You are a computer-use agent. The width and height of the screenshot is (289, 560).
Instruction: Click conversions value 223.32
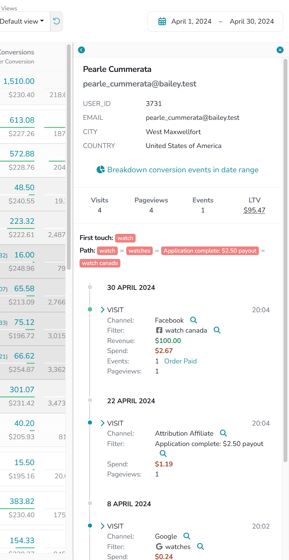[22, 221]
